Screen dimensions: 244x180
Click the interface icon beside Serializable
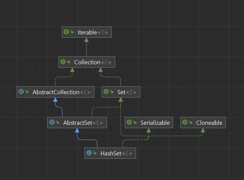[129, 123]
